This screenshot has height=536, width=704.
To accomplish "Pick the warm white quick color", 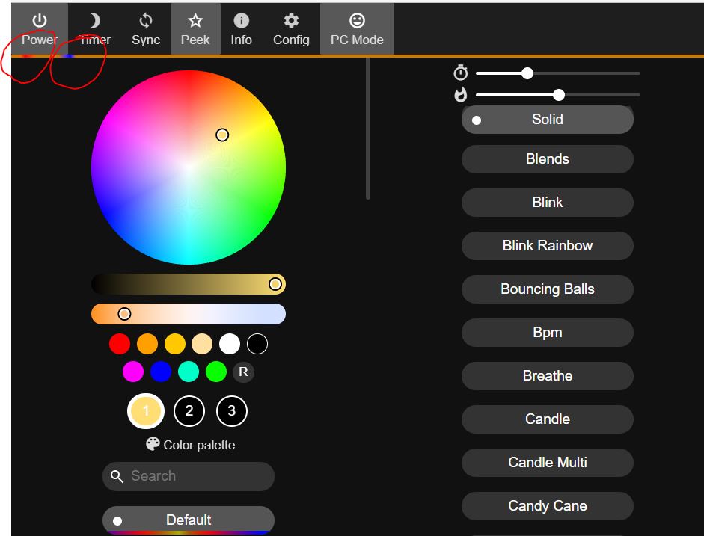I will click(202, 344).
